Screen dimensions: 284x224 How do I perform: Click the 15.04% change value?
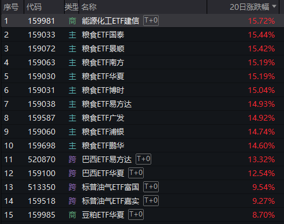click(261, 90)
